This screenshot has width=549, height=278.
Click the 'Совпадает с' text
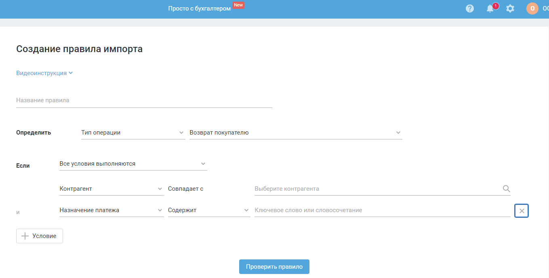[185, 189]
